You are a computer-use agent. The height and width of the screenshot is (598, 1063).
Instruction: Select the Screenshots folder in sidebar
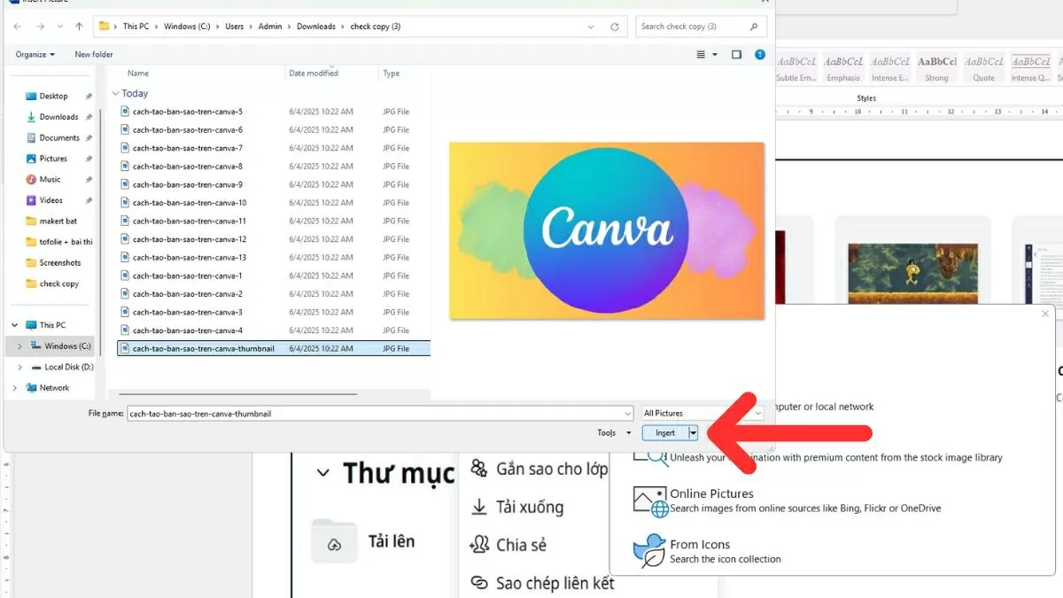tap(59, 263)
